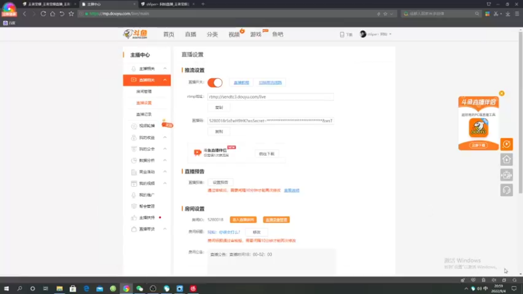This screenshot has height=294, width=523.
Task: Click the first orange button beside room ID
Action: [x=243, y=220]
